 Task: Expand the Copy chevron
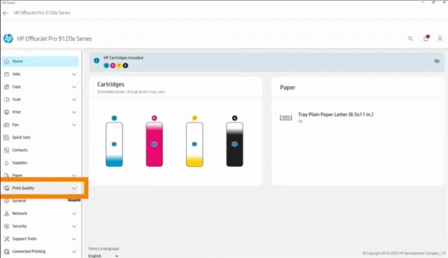[74, 87]
